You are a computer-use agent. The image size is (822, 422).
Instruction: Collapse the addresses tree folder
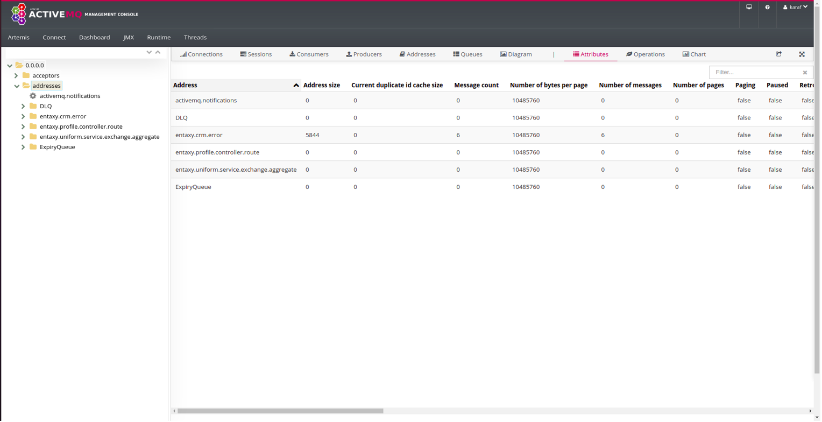(17, 86)
